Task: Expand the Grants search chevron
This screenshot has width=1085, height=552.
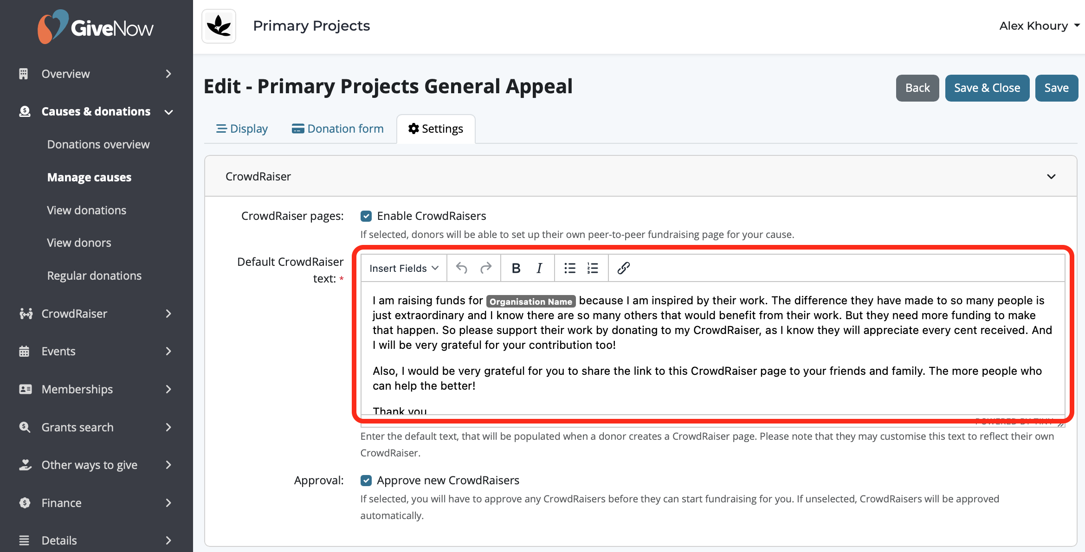Action: point(168,427)
